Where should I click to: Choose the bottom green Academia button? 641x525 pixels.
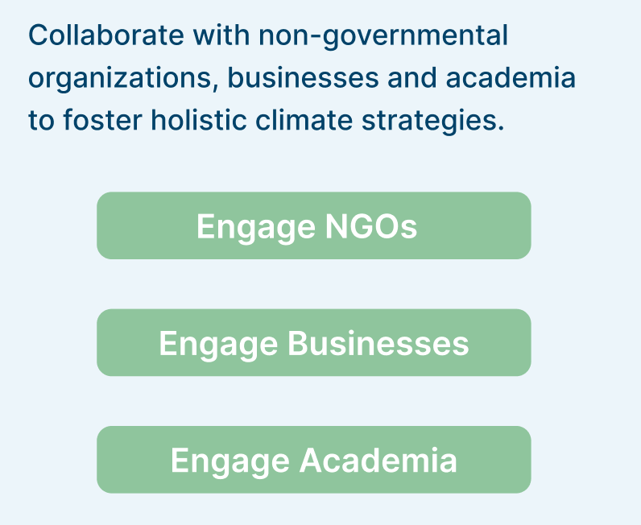[313, 460]
